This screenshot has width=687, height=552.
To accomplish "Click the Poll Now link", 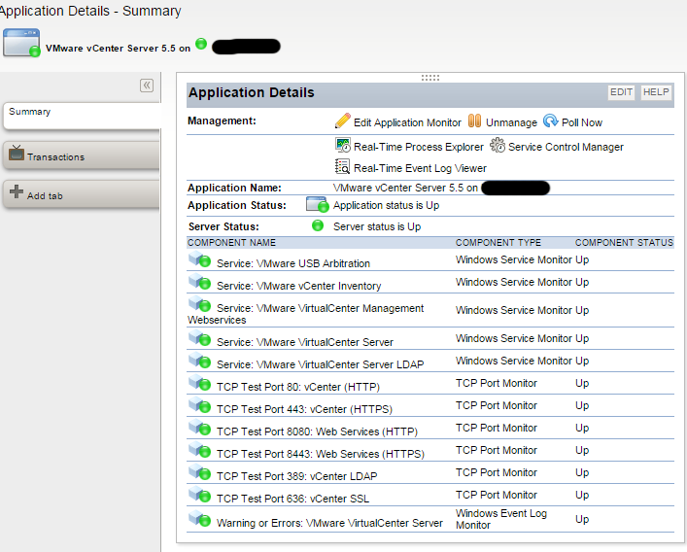I will [582, 122].
